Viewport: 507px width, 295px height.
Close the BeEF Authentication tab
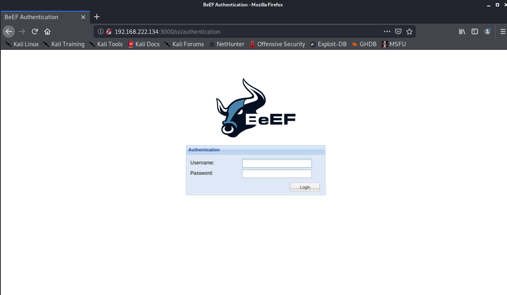click(83, 17)
